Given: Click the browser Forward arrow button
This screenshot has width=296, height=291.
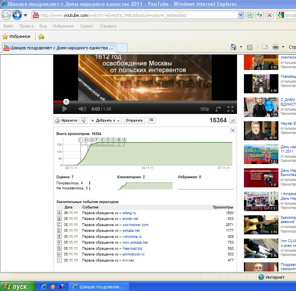Looking at the screenshot, I should (x=17, y=15).
